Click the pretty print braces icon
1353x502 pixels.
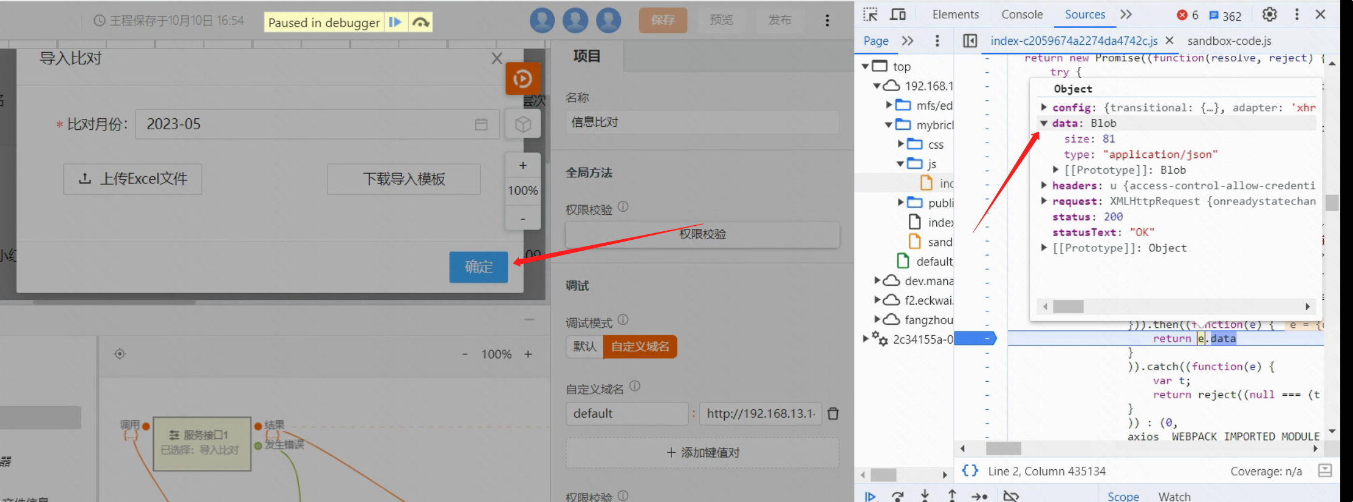970,471
